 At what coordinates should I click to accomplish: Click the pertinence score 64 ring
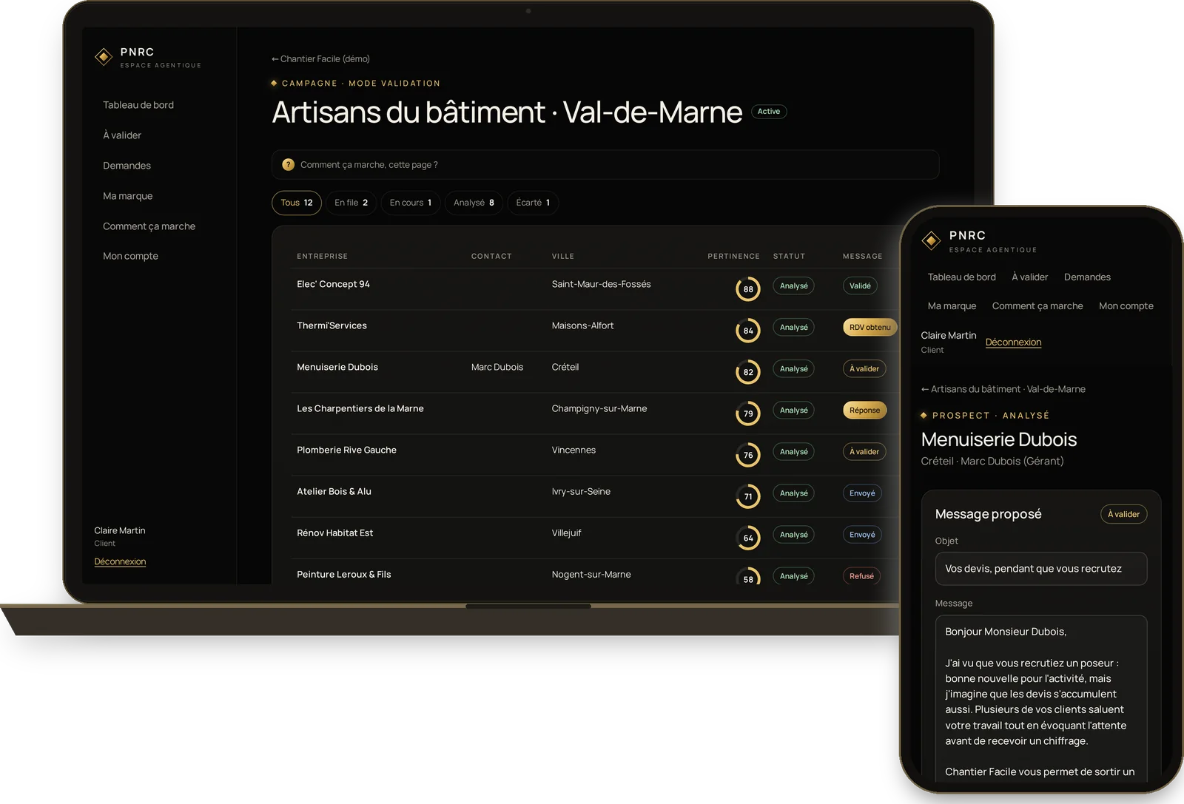(748, 537)
